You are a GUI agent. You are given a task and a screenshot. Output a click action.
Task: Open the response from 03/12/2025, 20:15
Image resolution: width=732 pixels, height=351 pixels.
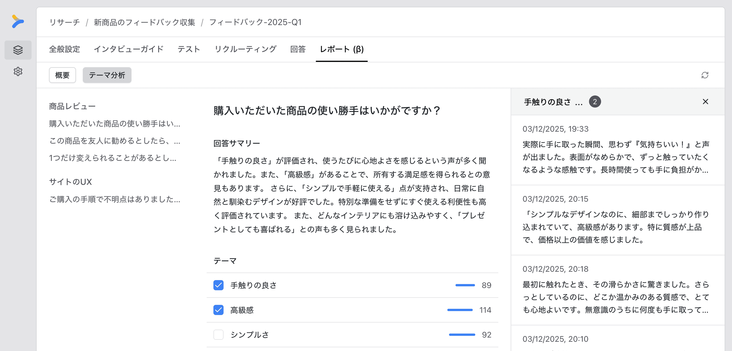[x=618, y=220]
